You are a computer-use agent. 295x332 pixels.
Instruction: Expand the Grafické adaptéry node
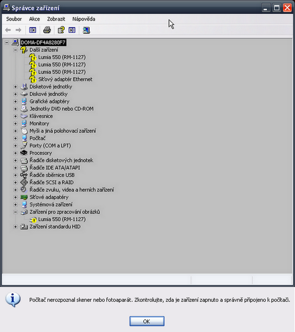[x=15, y=101]
